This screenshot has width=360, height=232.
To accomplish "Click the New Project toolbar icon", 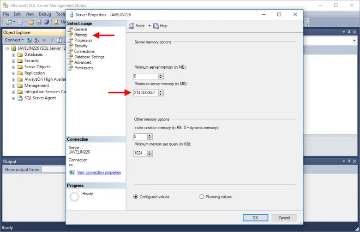I will tap(8, 22).
